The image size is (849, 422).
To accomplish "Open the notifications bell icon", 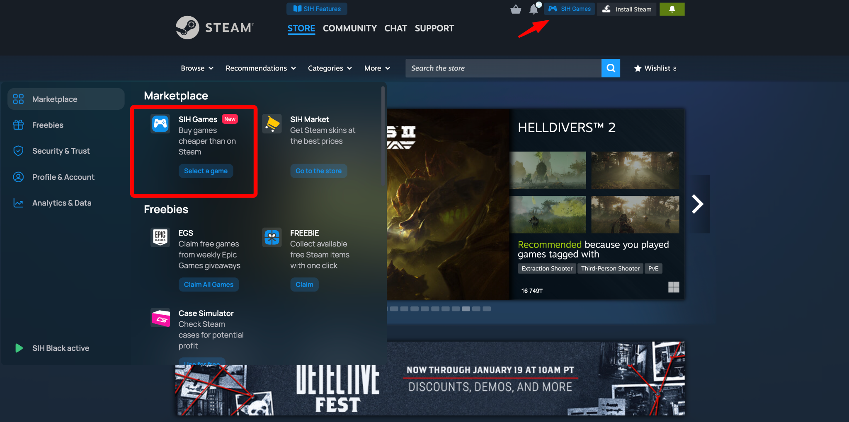I will 534,9.
